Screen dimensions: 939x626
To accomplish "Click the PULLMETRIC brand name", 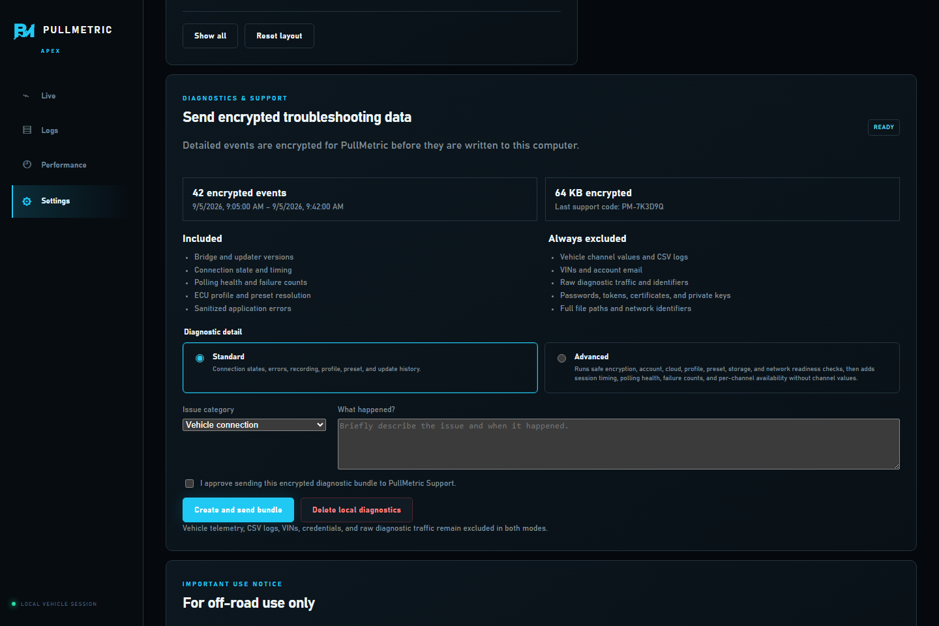I will [x=78, y=30].
